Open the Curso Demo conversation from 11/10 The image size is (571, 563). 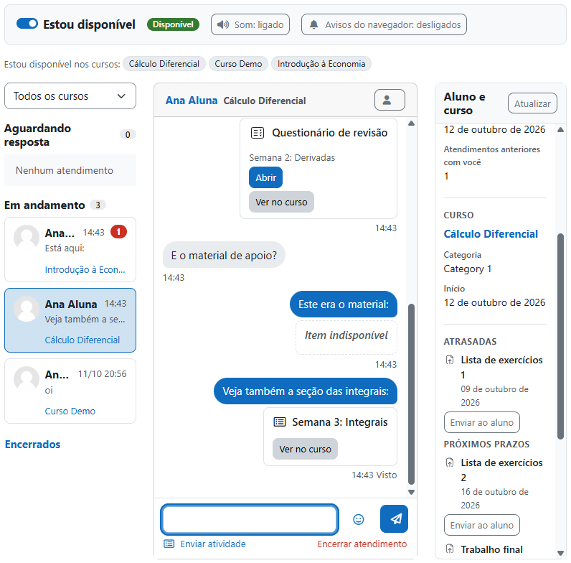(70, 391)
